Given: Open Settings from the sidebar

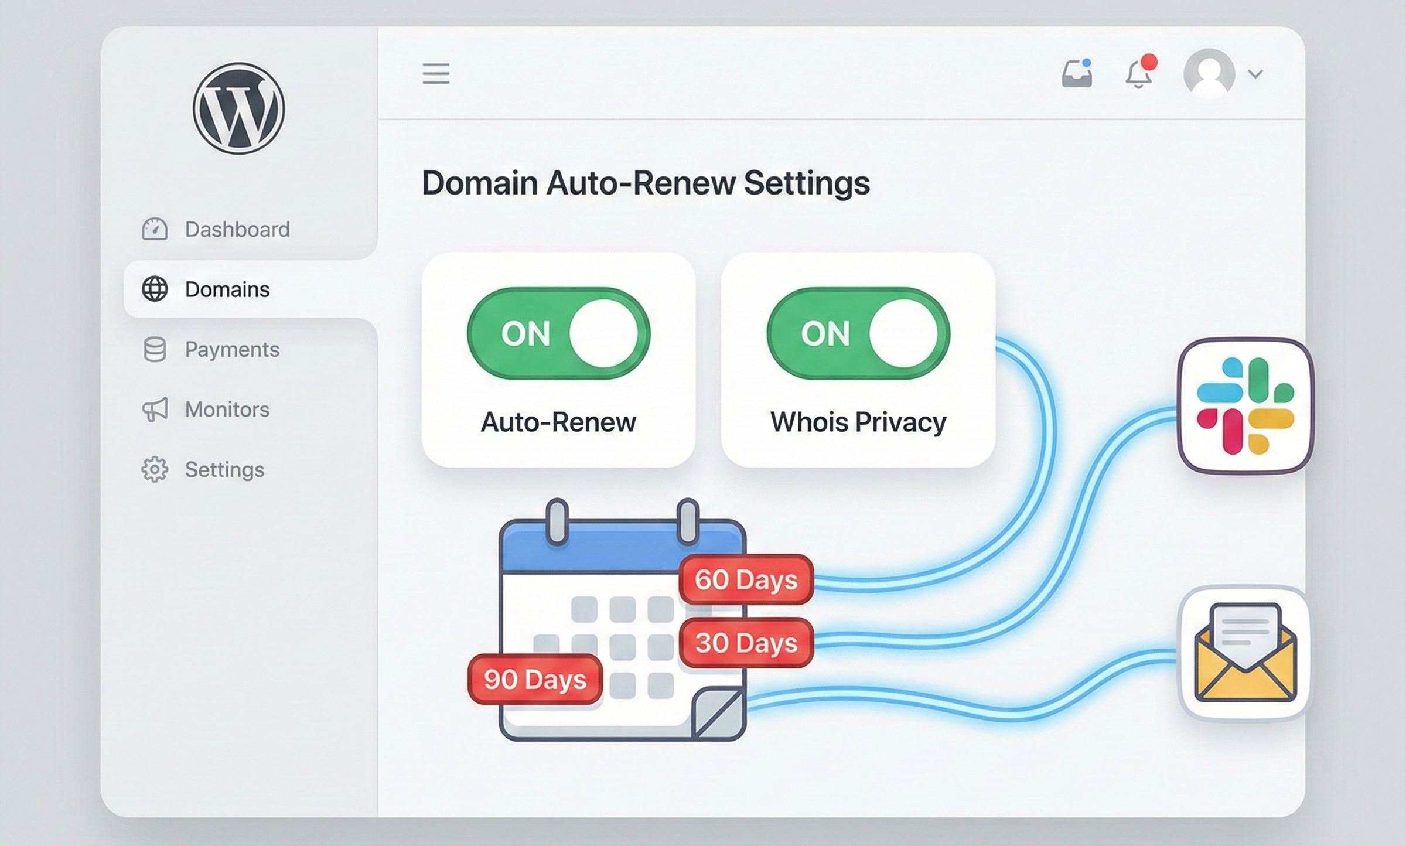Looking at the screenshot, I should (x=224, y=469).
